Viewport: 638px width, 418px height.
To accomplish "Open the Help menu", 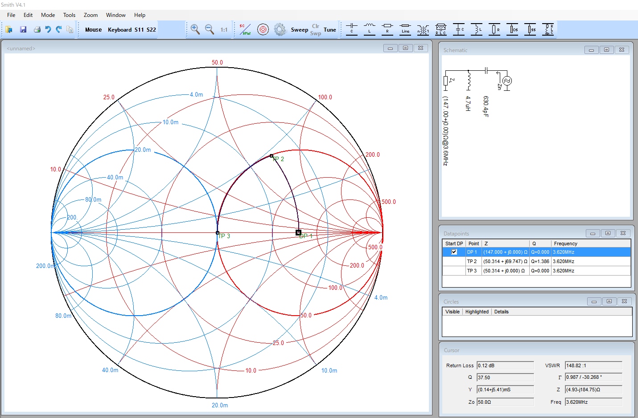I will click(140, 15).
